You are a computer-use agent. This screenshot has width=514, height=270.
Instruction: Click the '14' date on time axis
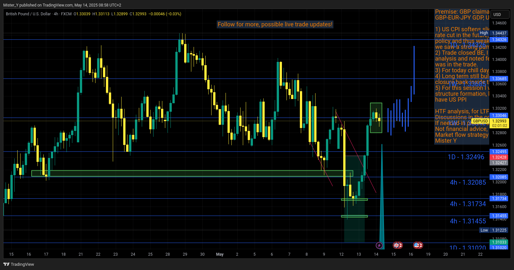[x=376, y=254]
